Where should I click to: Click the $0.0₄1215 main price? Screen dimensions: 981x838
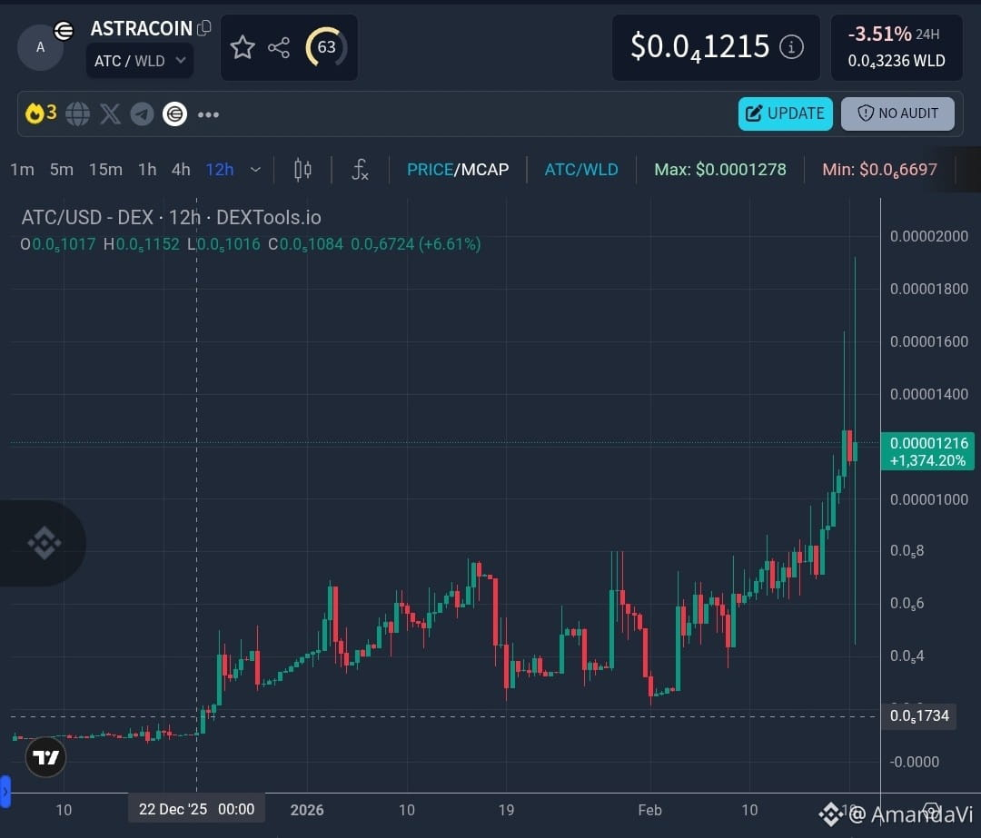tap(699, 47)
